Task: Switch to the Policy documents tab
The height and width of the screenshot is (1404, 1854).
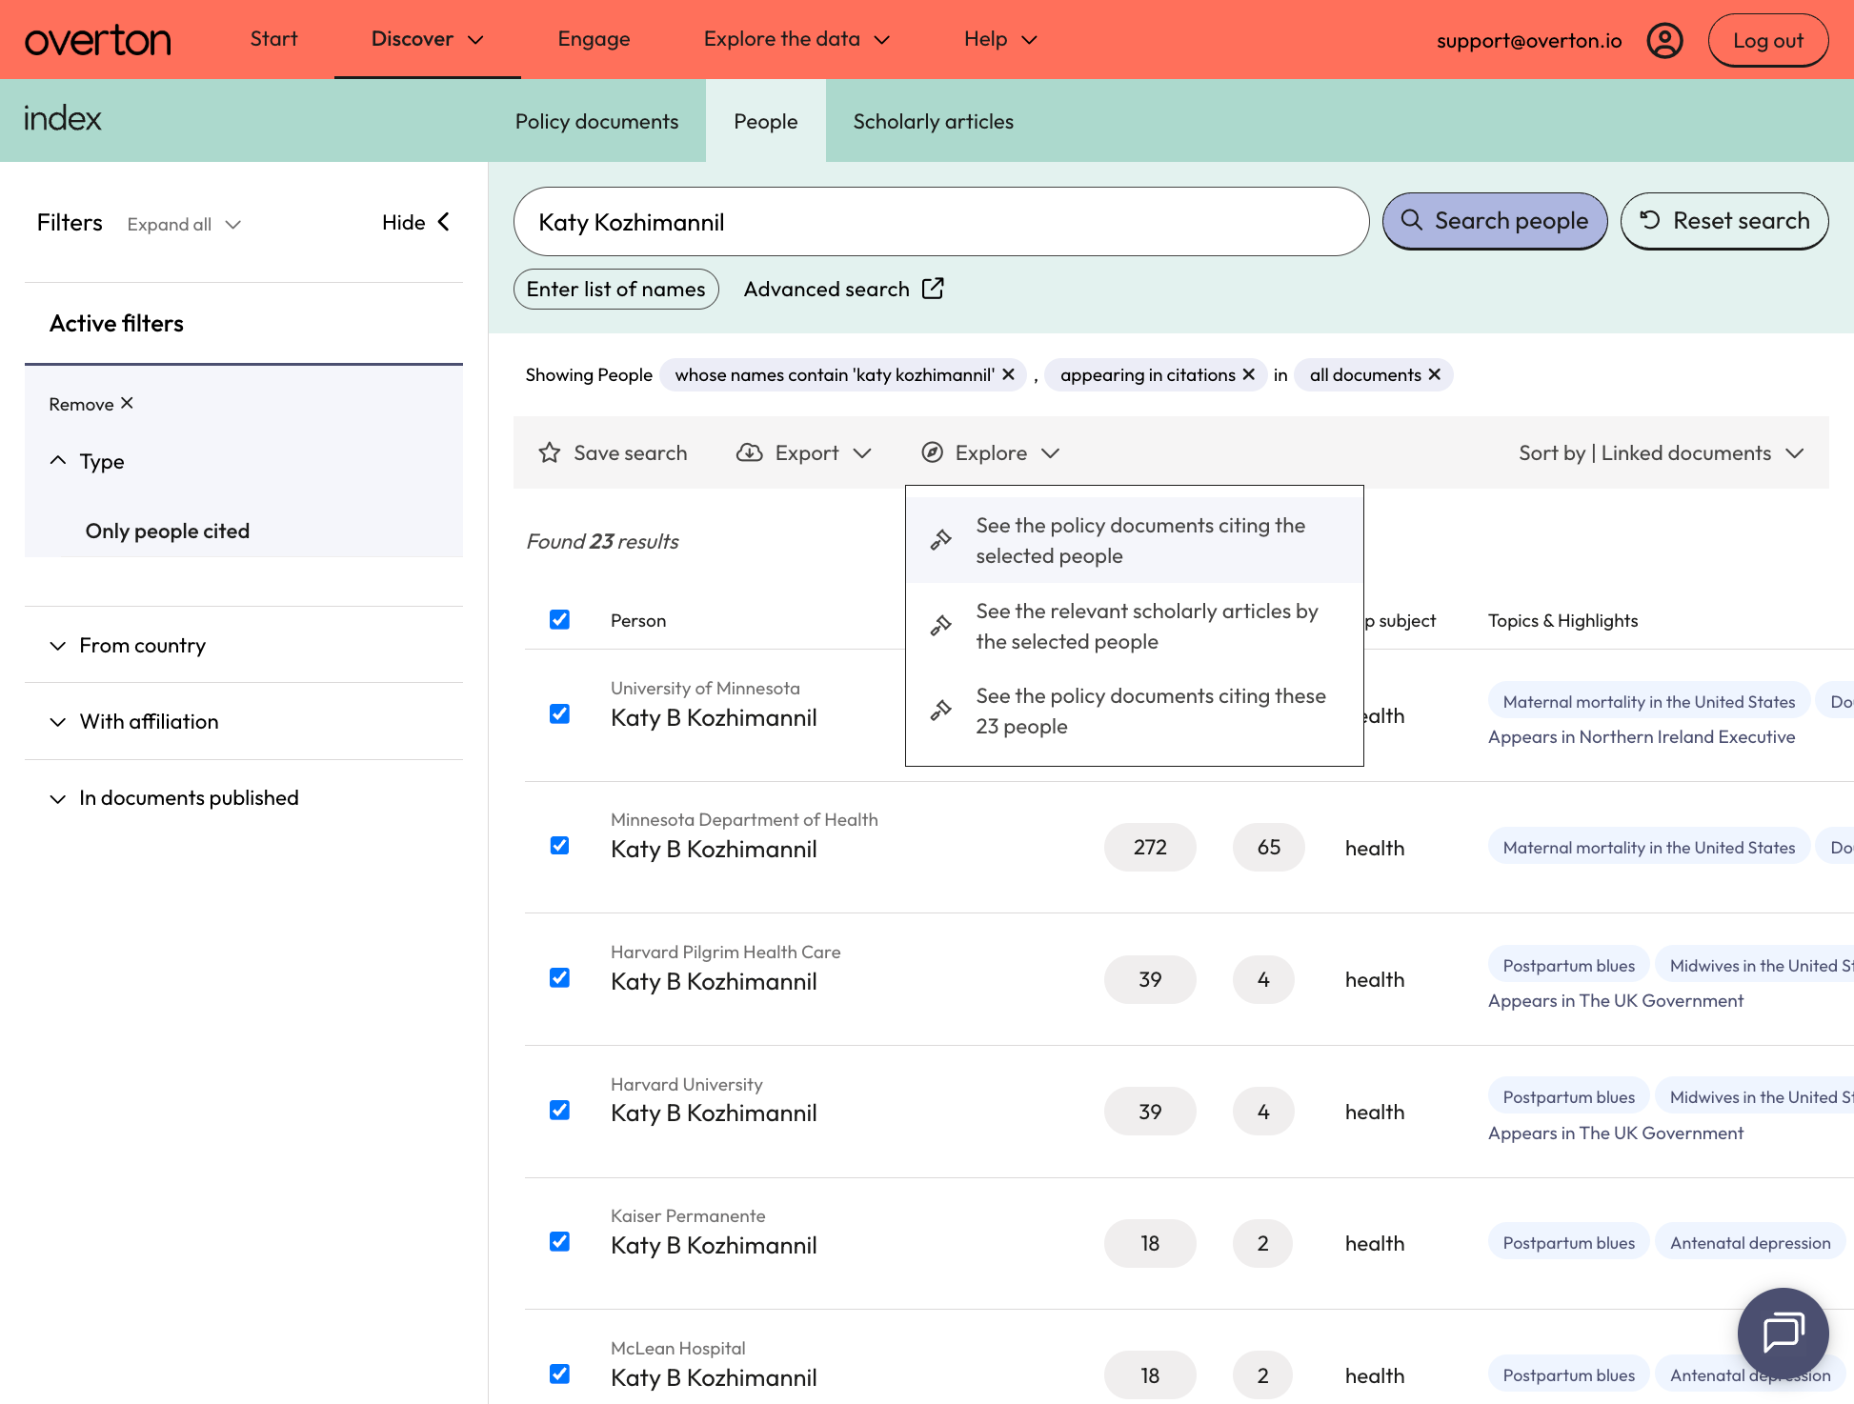Action: tap(596, 121)
